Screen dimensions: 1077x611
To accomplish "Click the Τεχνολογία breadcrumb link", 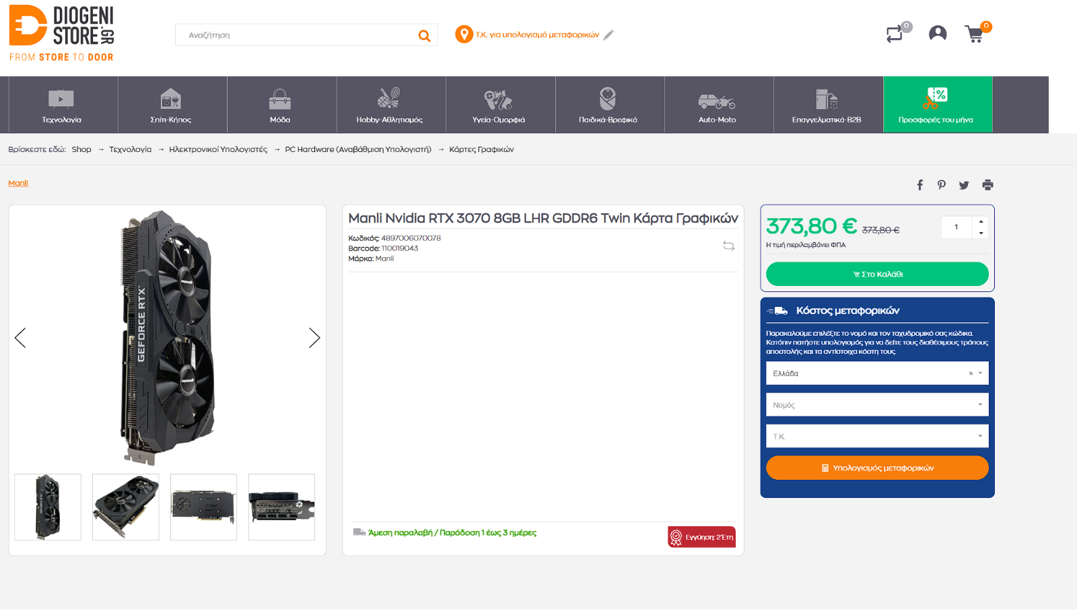I will pyautogui.click(x=131, y=149).
